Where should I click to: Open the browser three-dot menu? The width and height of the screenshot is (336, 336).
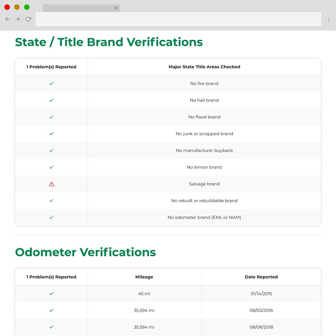pyautogui.click(x=329, y=19)
